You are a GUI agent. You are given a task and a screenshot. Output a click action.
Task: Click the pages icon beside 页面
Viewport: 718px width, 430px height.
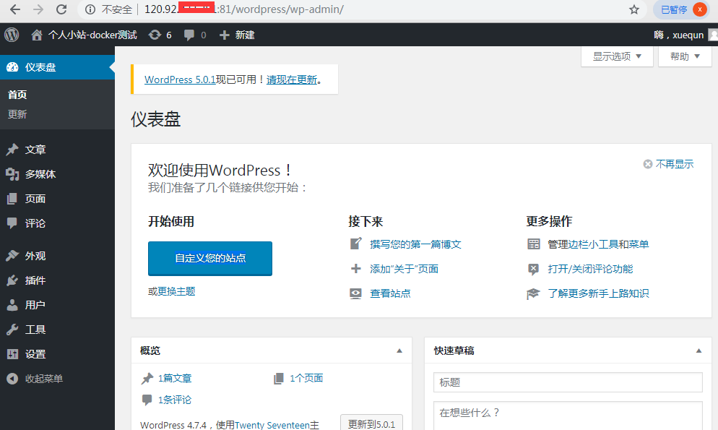tap(12, 199)
